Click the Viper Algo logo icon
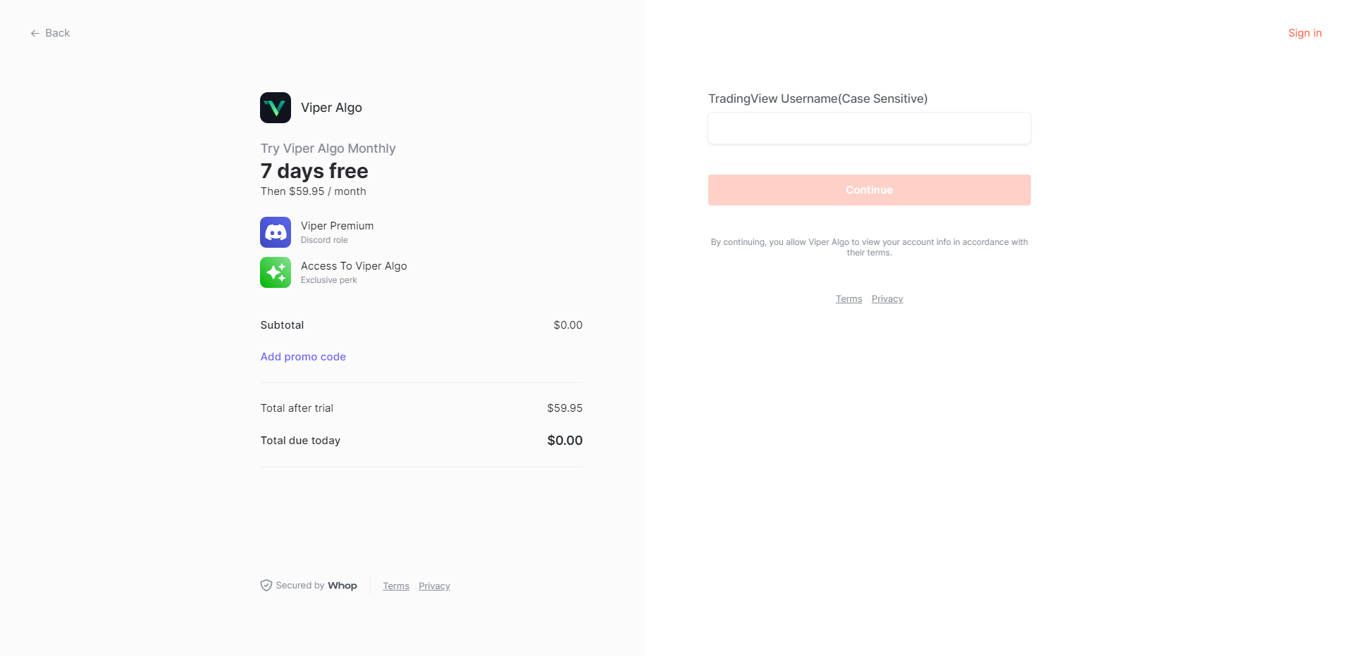1353x656 pixels. pos(276,108)
